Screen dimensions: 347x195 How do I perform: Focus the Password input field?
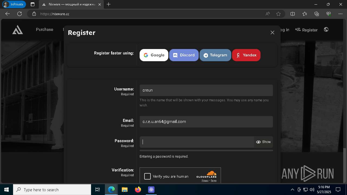197,142
